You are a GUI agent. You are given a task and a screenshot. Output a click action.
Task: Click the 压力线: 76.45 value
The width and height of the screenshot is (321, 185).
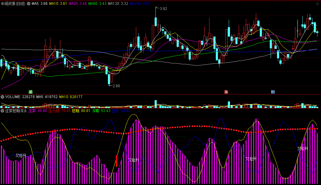pyautogui.click(x=59, y=111)
